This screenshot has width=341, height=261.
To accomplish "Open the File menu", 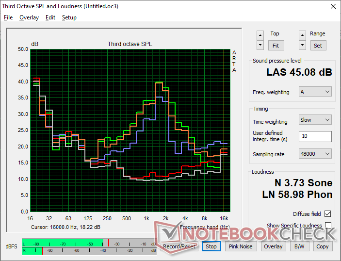I will 8,17.
